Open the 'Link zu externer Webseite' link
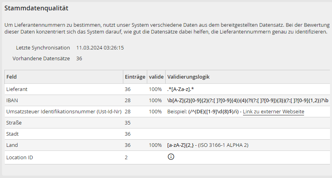 273,111
